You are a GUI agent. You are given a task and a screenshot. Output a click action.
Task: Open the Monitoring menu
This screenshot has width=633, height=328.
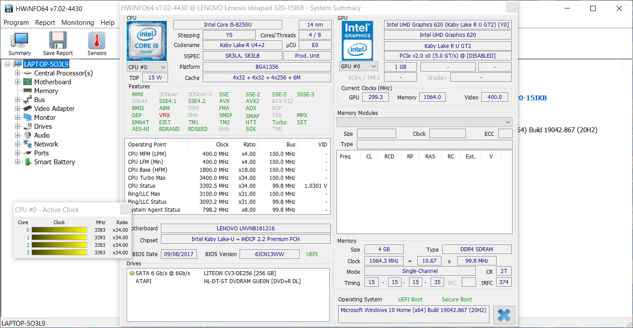[x=78, y=23]
